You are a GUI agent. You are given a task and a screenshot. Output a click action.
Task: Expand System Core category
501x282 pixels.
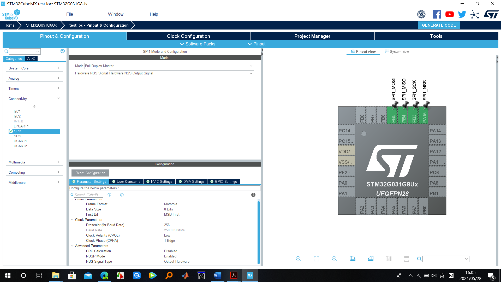click(x=34, y=68)
